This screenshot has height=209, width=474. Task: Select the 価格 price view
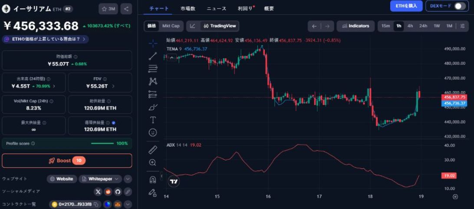tap(152, 26)
